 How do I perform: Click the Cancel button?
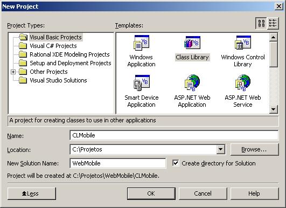coord(203,193)
